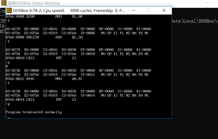Click the 'Program terminated normally' line
The height and width of the screenshot is (139, 218).
[x=33, y=112]
